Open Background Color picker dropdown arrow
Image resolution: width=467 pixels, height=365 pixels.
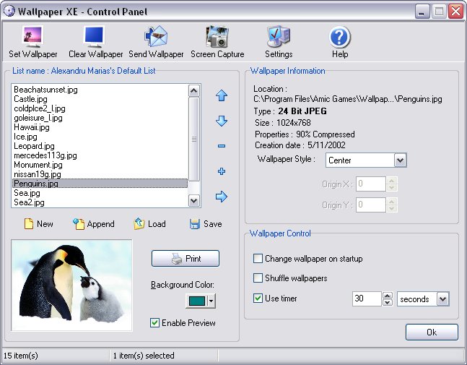(211, 301)
